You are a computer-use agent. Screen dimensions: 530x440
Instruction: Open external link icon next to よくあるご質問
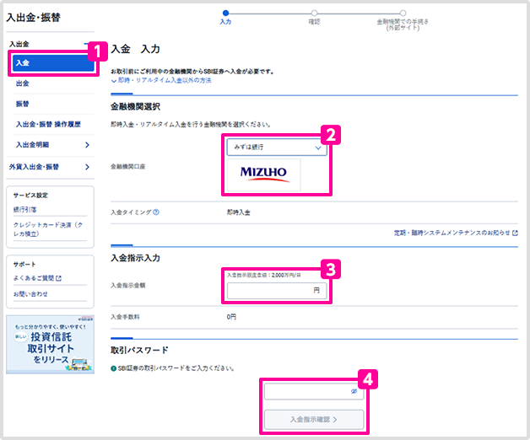pyautogui.click(x=58, y=278)
